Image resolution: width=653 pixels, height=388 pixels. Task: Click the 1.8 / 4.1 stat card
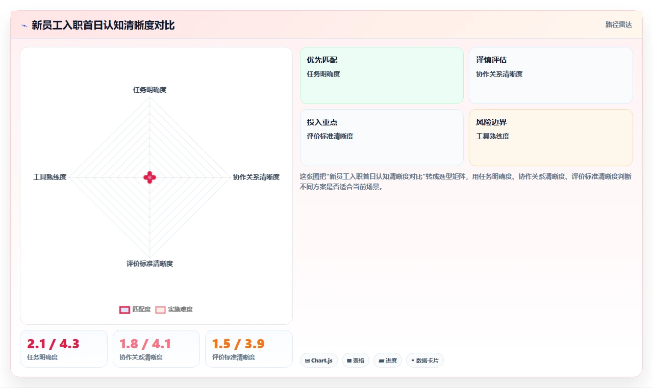point(156,349)
